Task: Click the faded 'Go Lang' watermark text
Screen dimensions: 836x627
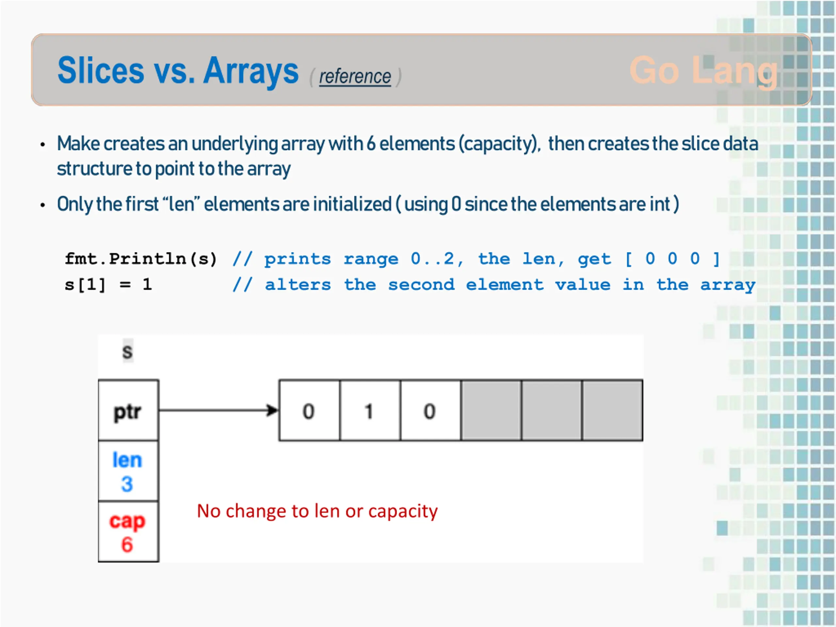Action: pos(704,71)
